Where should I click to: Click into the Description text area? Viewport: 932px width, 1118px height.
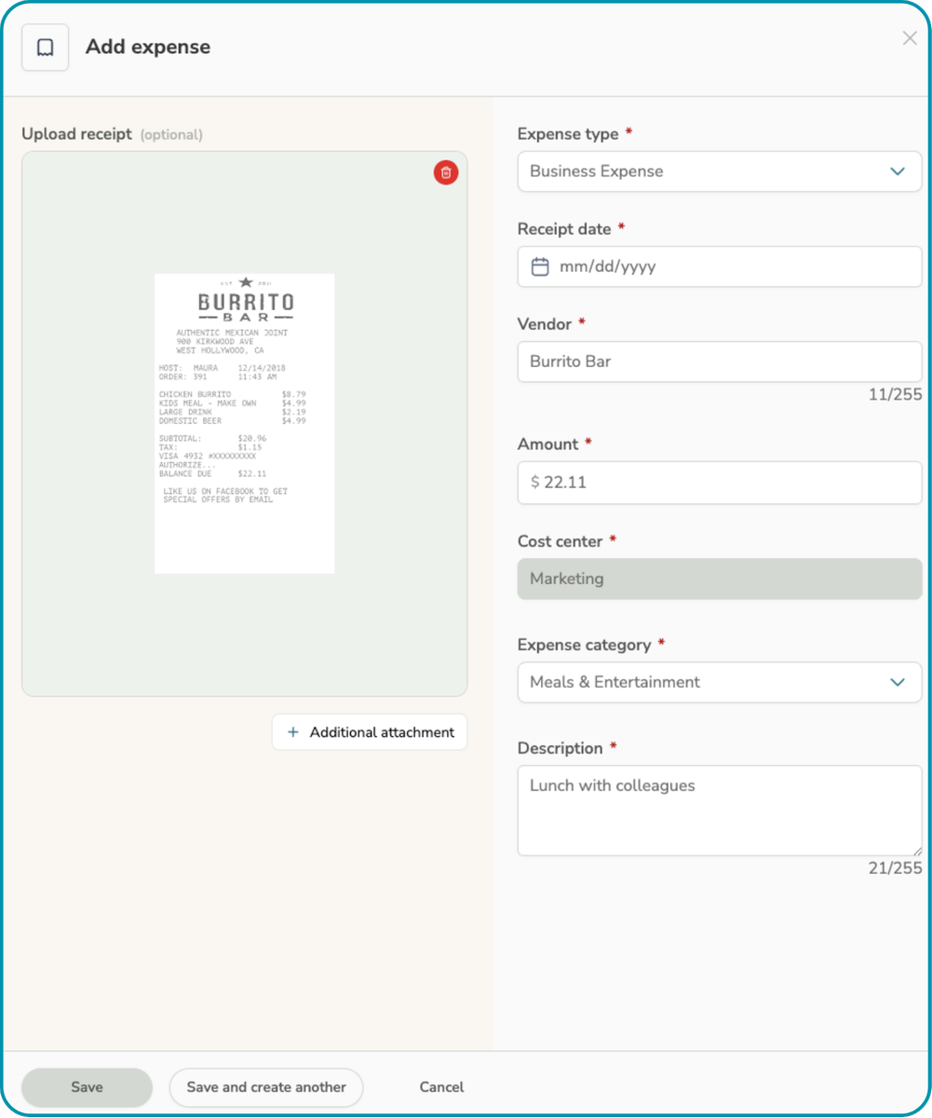719,811
